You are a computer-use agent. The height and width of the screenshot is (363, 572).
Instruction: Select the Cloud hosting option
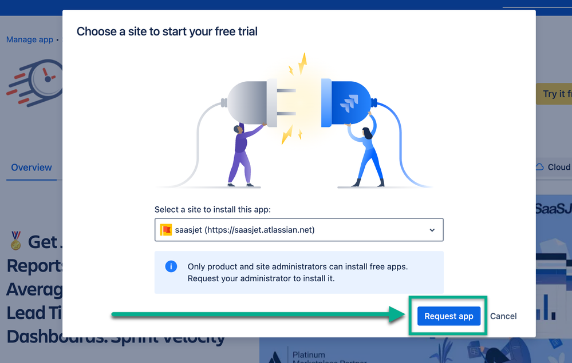tap(554, 167)
